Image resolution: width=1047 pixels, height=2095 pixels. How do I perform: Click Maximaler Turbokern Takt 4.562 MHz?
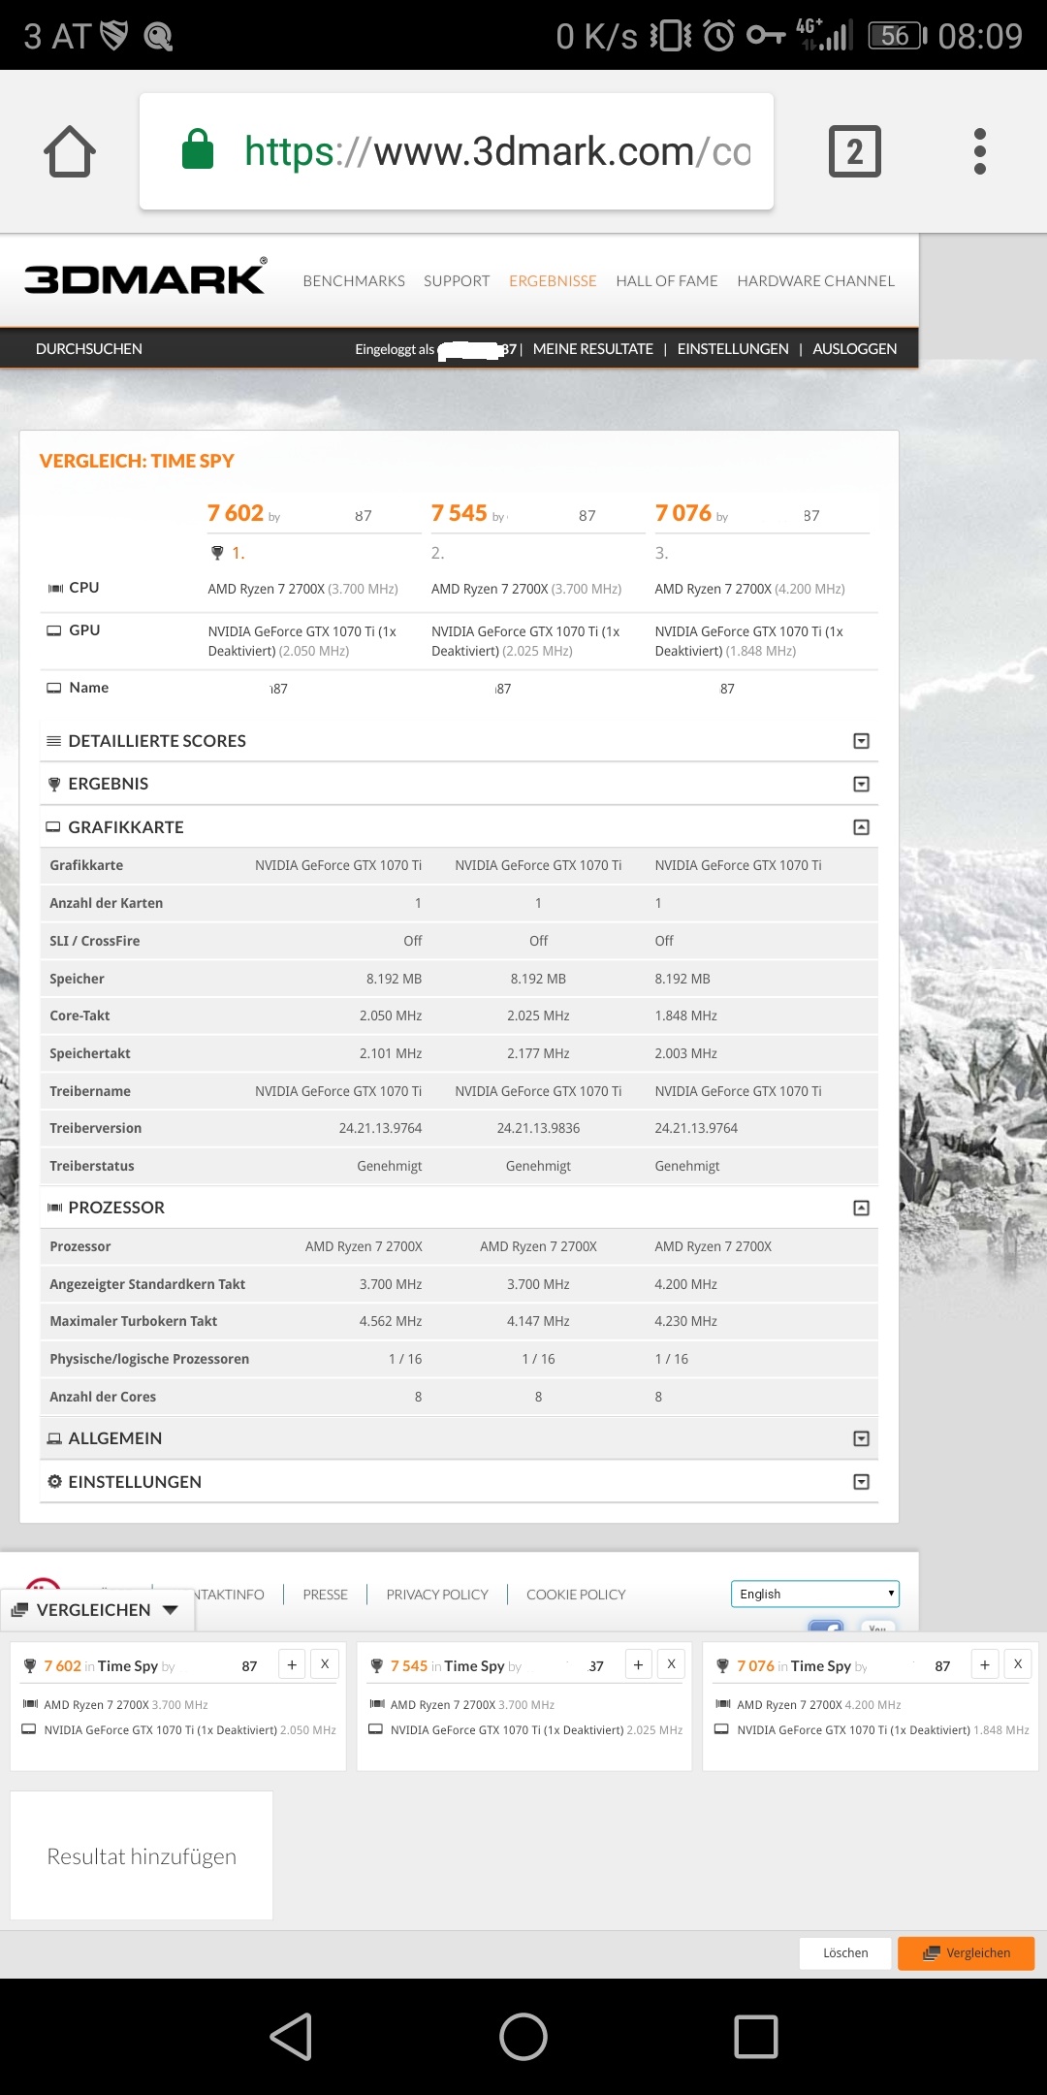click(x=391, y=1322)
